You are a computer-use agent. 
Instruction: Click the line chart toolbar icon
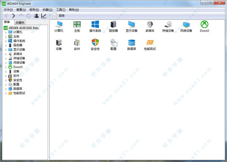pos(44,16)
